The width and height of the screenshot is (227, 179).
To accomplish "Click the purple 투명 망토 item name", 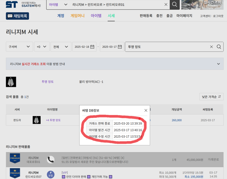I will 48,82.
